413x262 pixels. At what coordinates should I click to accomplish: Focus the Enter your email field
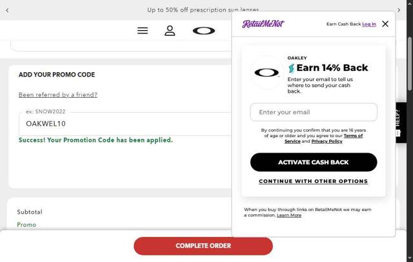[314, 112]
